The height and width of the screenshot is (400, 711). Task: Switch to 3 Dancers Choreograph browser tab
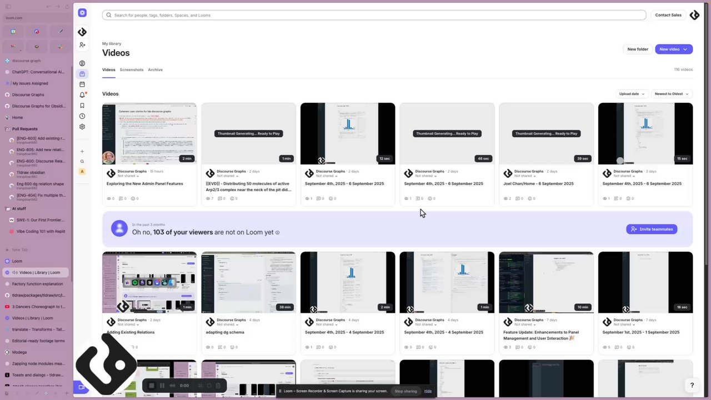[x=37, y=307]
